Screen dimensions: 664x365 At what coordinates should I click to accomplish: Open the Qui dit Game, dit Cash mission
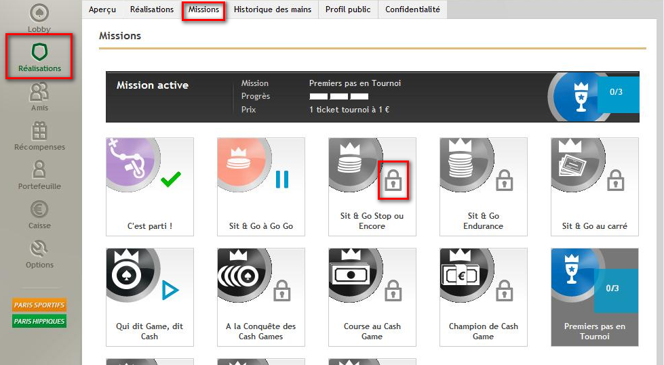pos(149,297)
